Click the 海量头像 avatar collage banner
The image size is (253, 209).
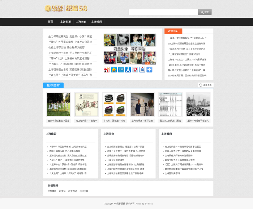129,49
